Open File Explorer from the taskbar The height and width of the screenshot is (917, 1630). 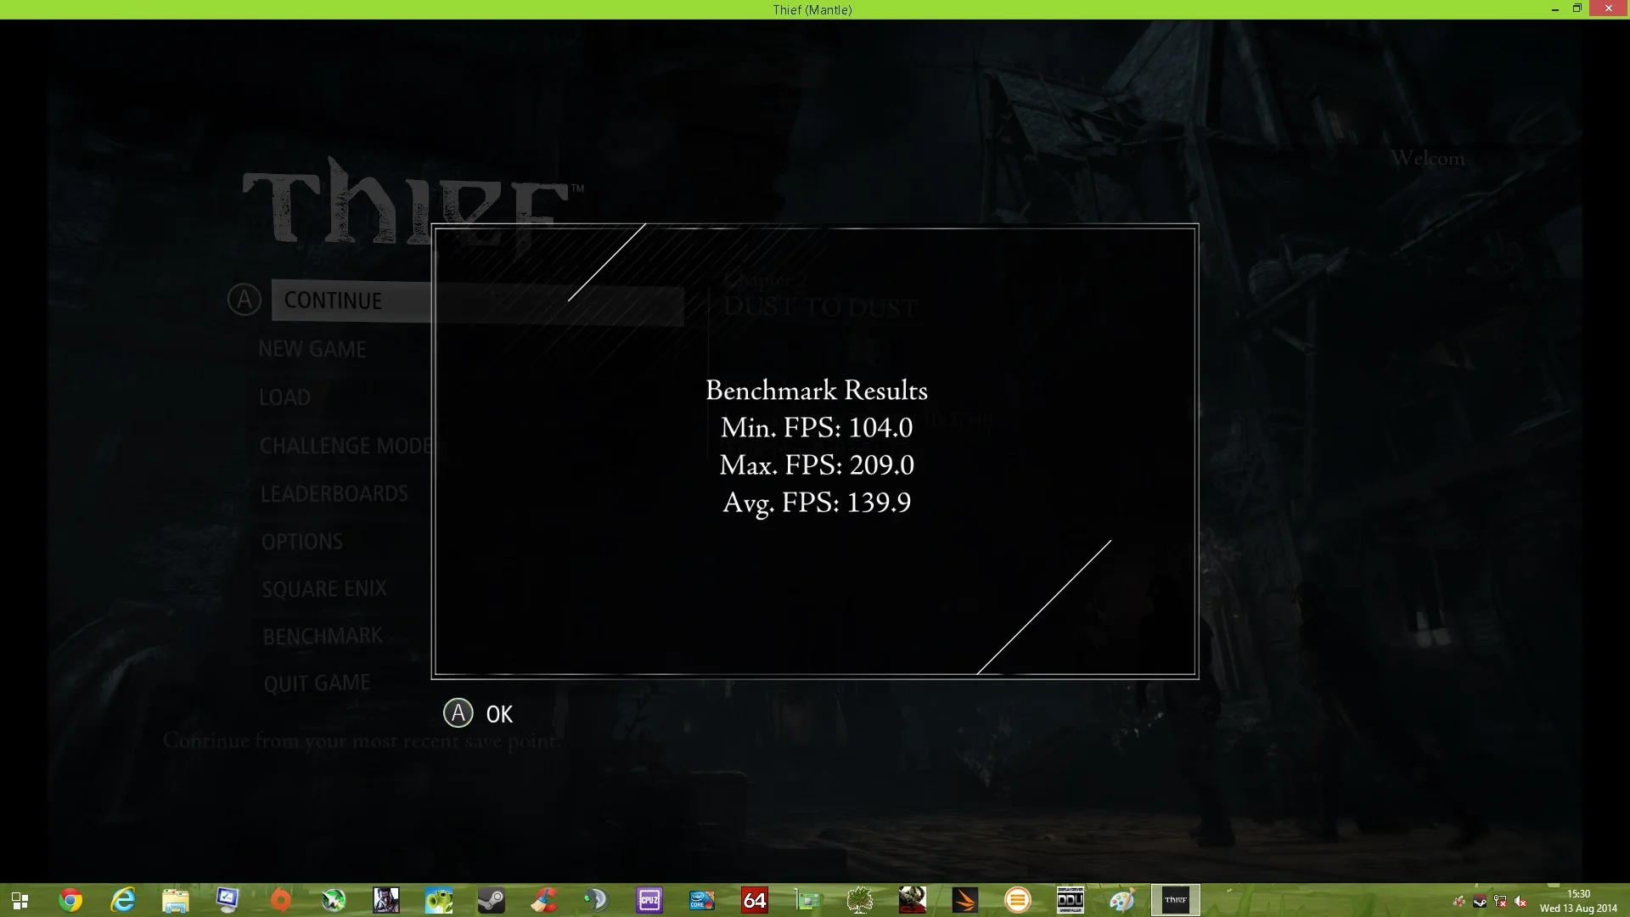pos(176,900)
